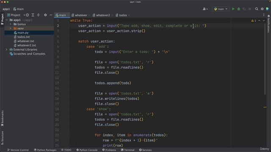Start debugging with the bug icon
This screenshot has height=152, width=271.
click(239, 9)
